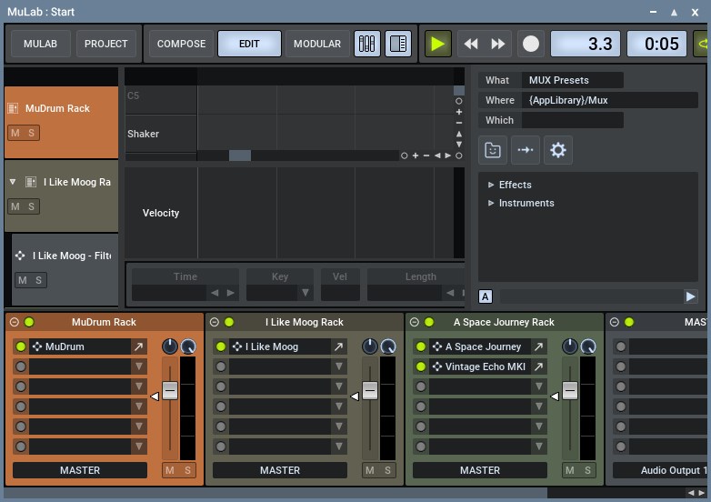Toggle the mixer panel icon

pyautogui.click(x=367, y=44)
